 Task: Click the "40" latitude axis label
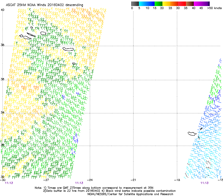pyautogui.click(x=2, y=10)
